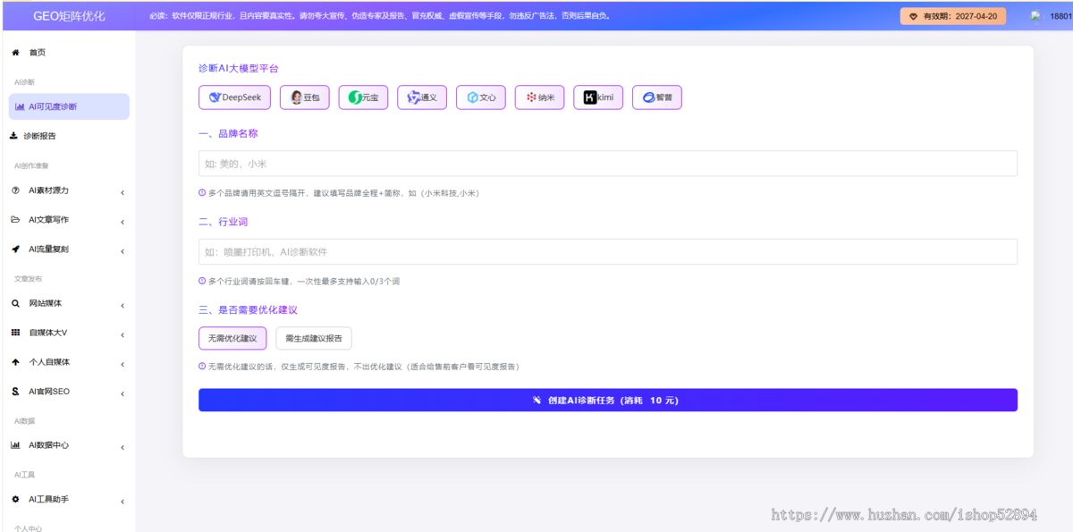The image size is (1073, 532).
Task: Click the diamond icon in the 有效期 badge
Action: [913, 16]
